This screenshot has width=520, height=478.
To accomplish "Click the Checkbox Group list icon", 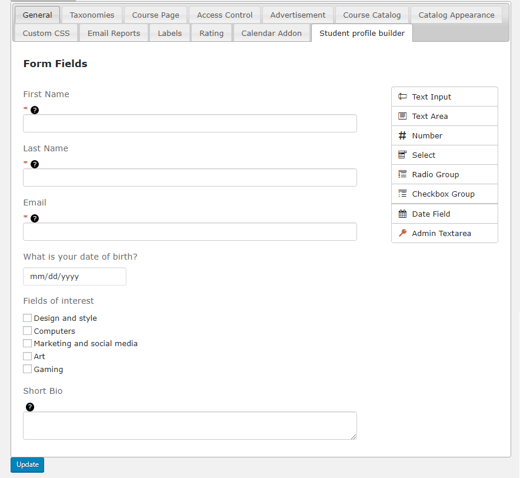I will [x=402, y=194].
